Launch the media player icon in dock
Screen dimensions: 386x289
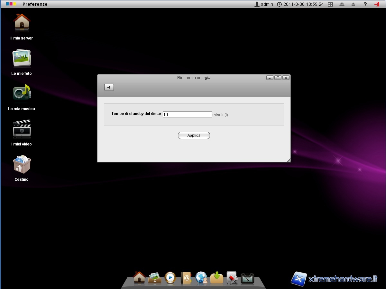(x=170, y=278)
